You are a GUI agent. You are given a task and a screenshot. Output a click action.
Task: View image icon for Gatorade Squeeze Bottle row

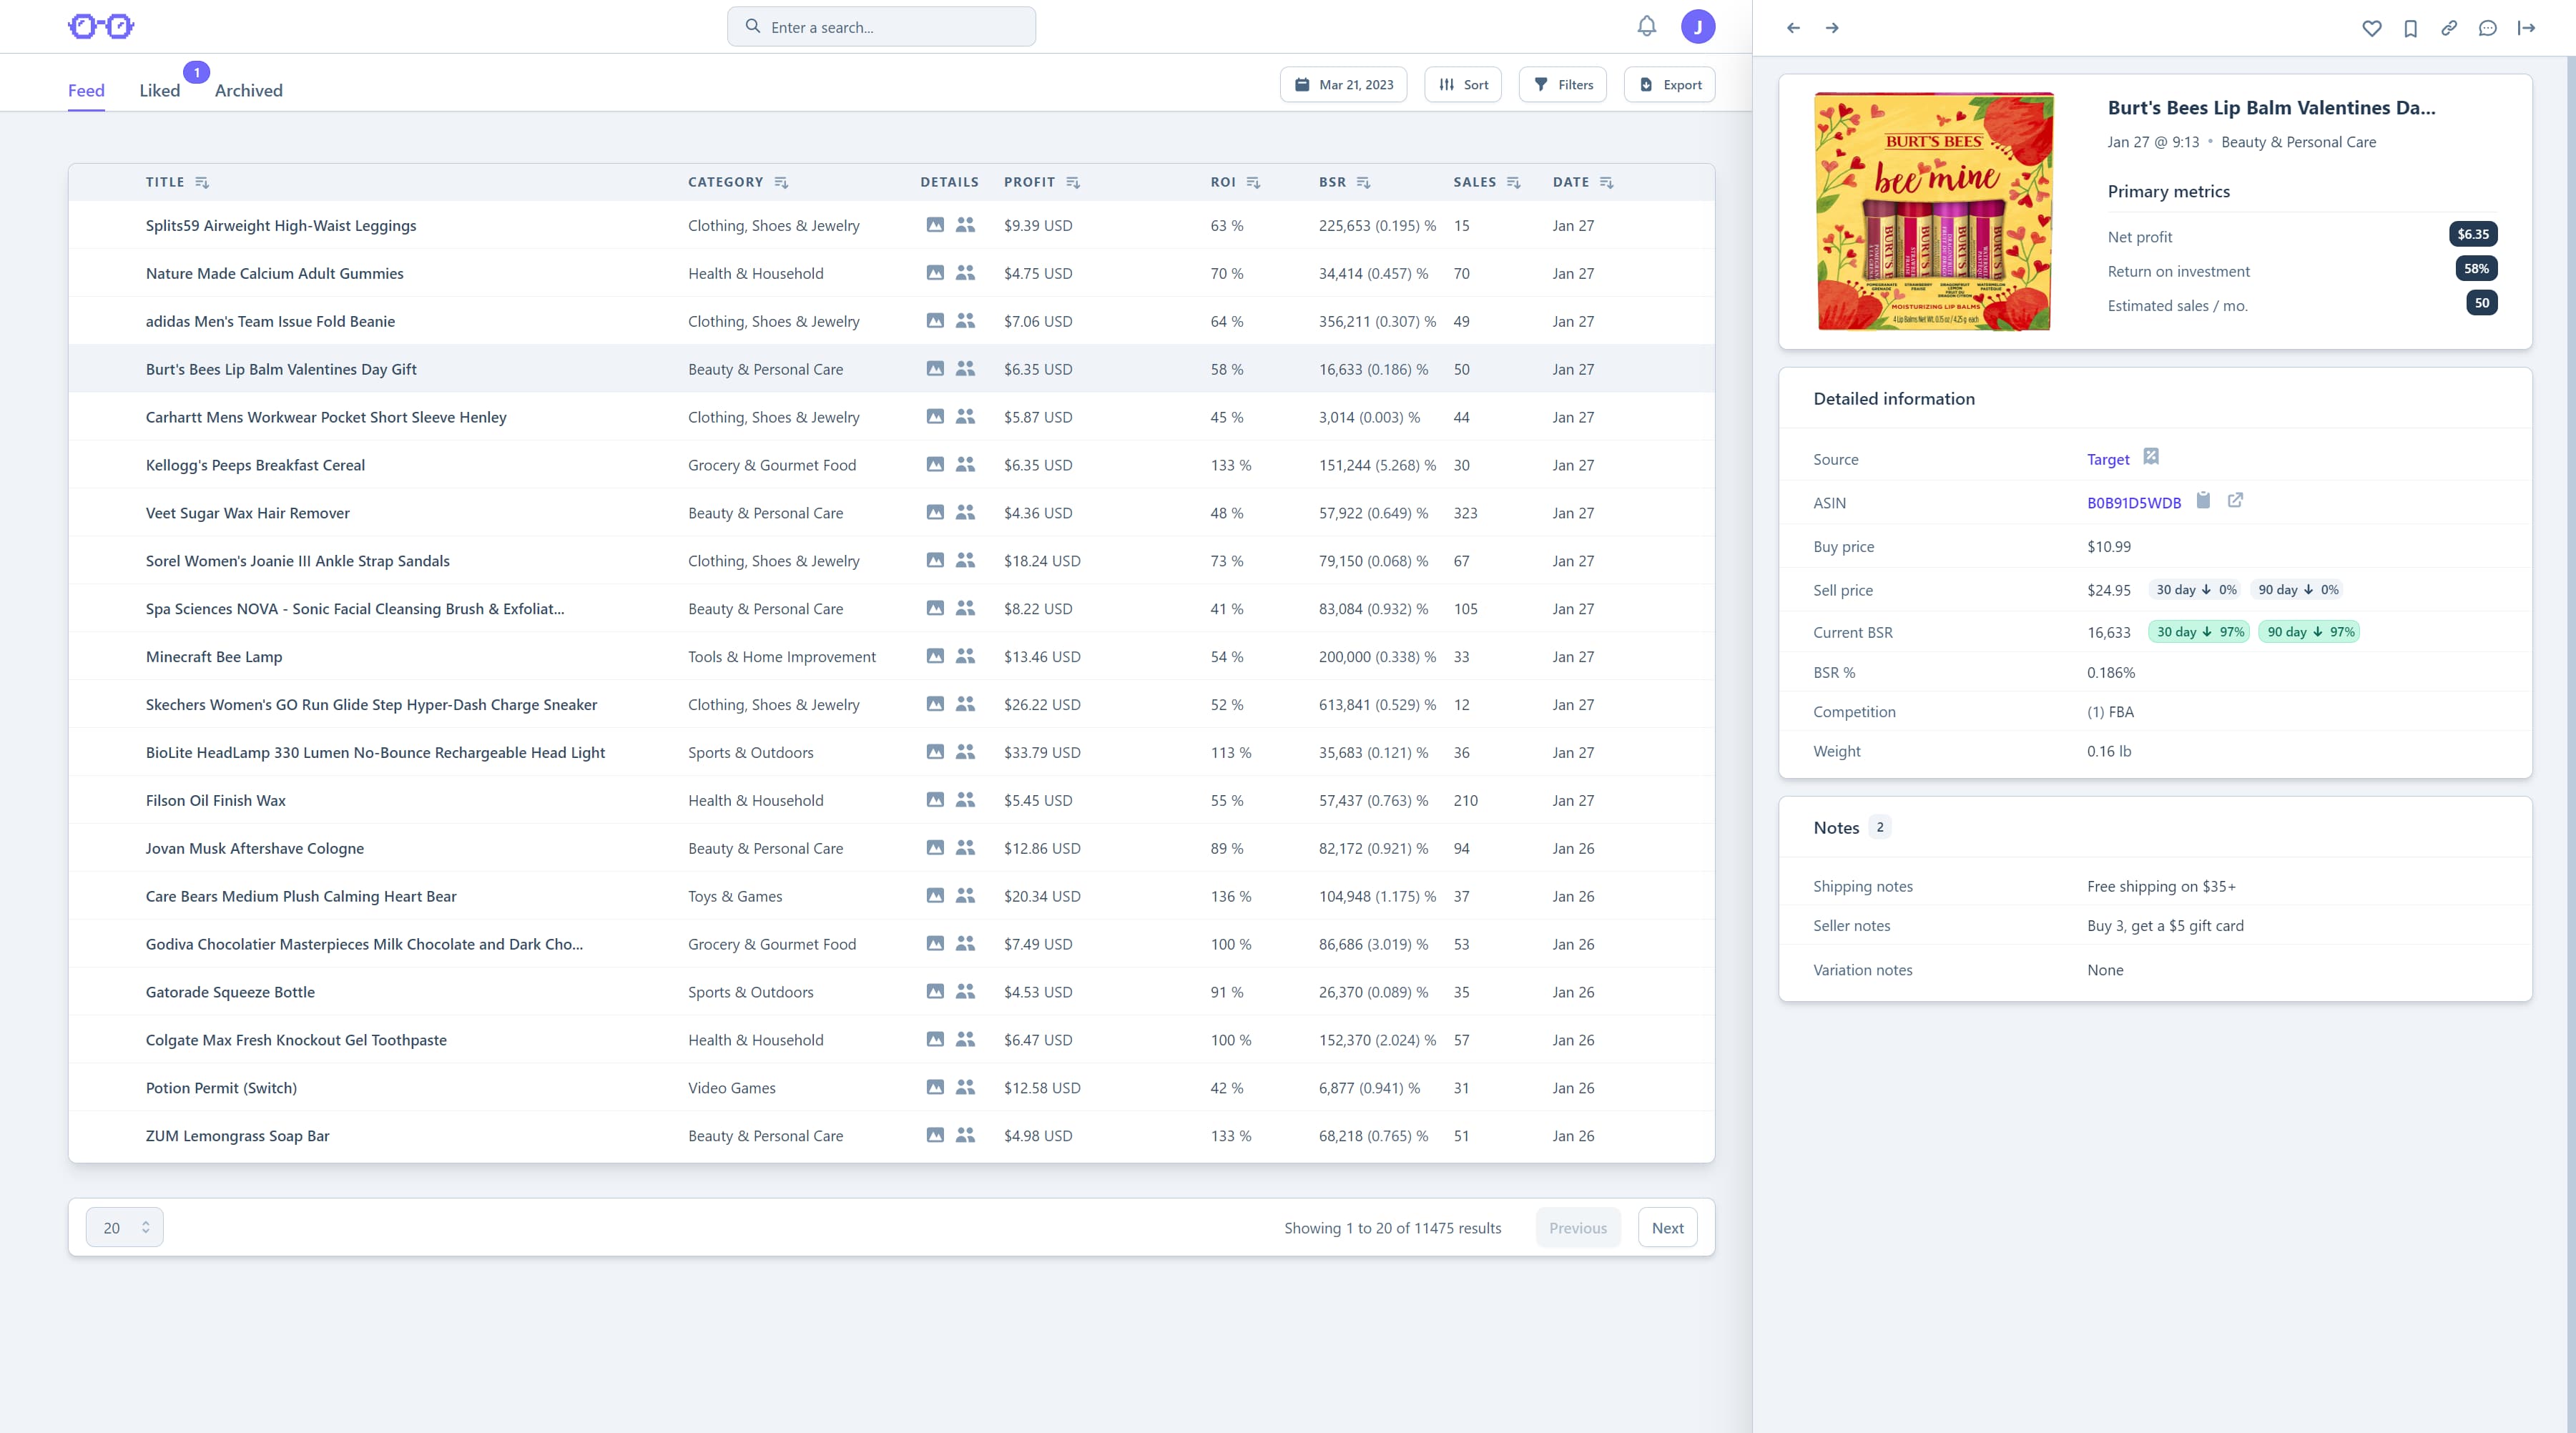tap(935, 991)
